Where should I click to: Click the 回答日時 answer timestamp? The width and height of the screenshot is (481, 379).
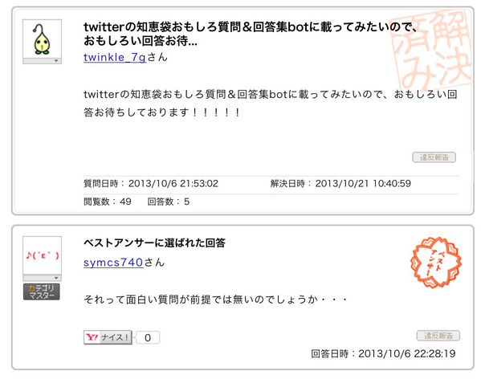pos(383,353)
